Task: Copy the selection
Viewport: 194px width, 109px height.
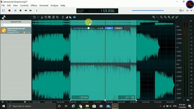Action: pos(46,17)
